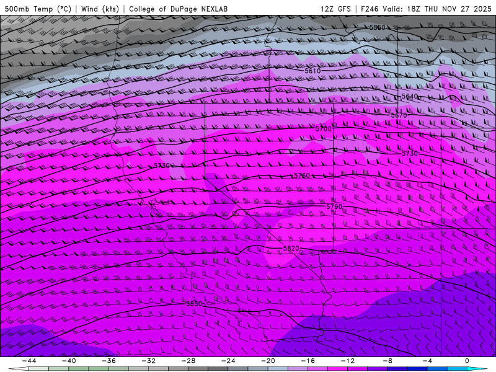
Task: Click the -16 colorbar tick label
Action: [x=308, y=361]
